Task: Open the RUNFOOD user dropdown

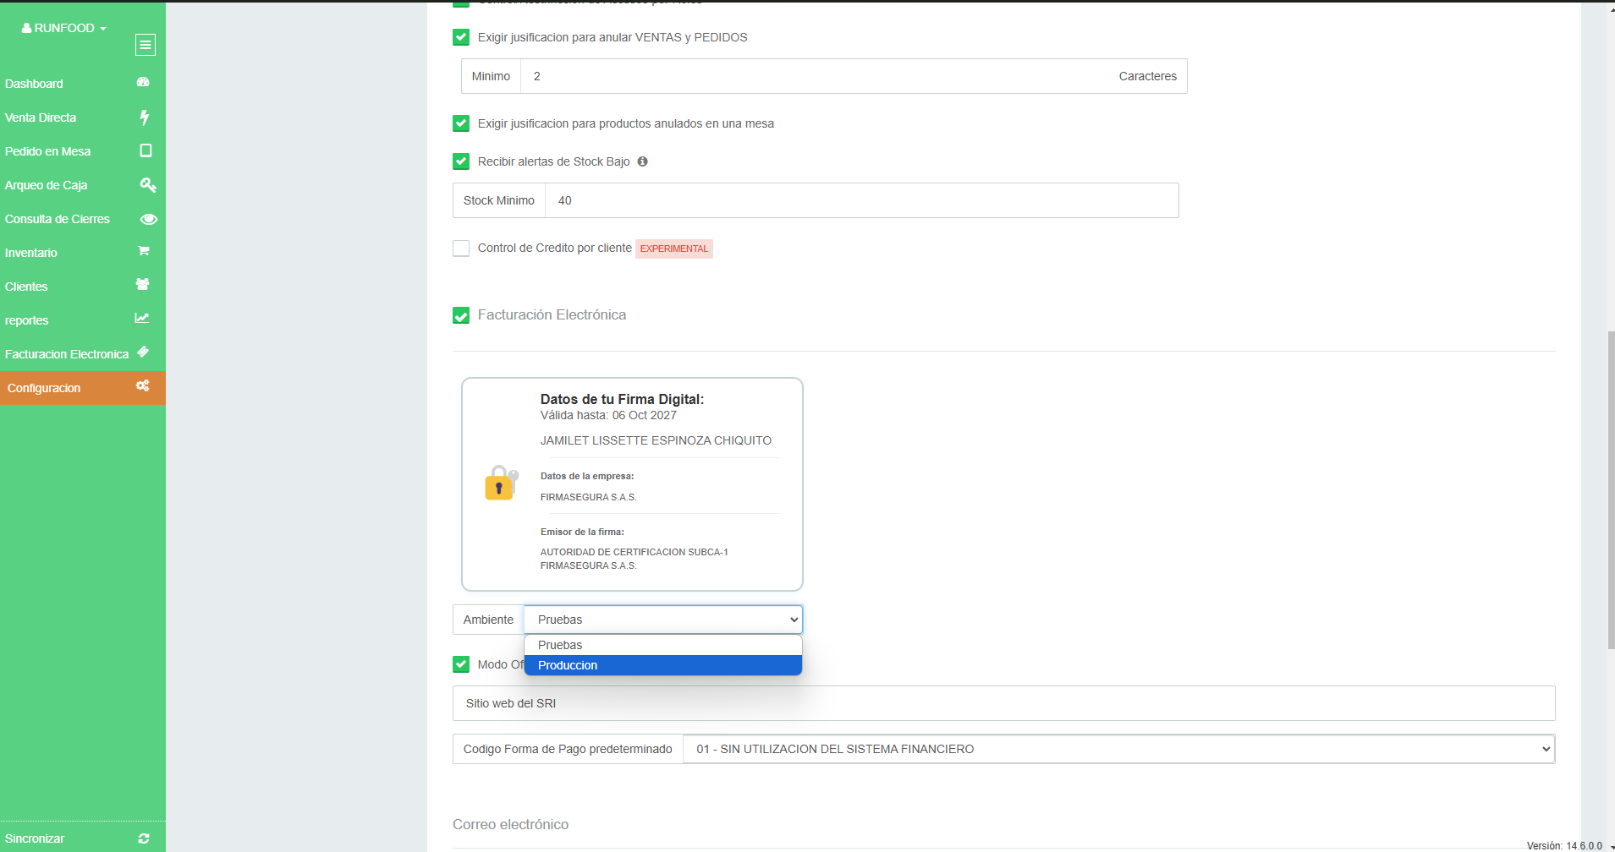Action: [x=64, y=28]
